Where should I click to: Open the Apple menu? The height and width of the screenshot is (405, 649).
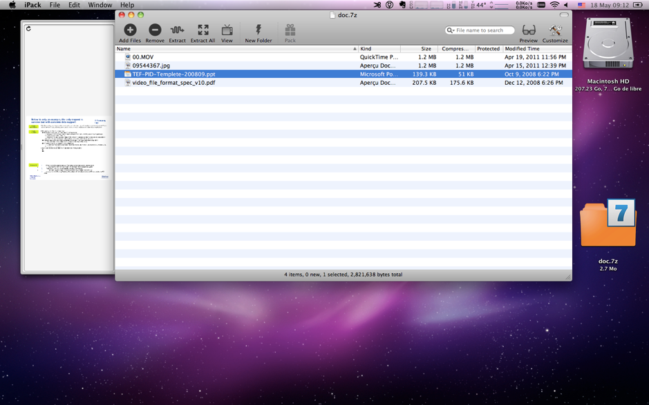[12, 5]
